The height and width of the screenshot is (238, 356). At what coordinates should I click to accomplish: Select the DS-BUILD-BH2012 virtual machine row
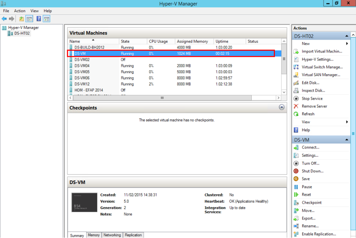click(174, 47)
